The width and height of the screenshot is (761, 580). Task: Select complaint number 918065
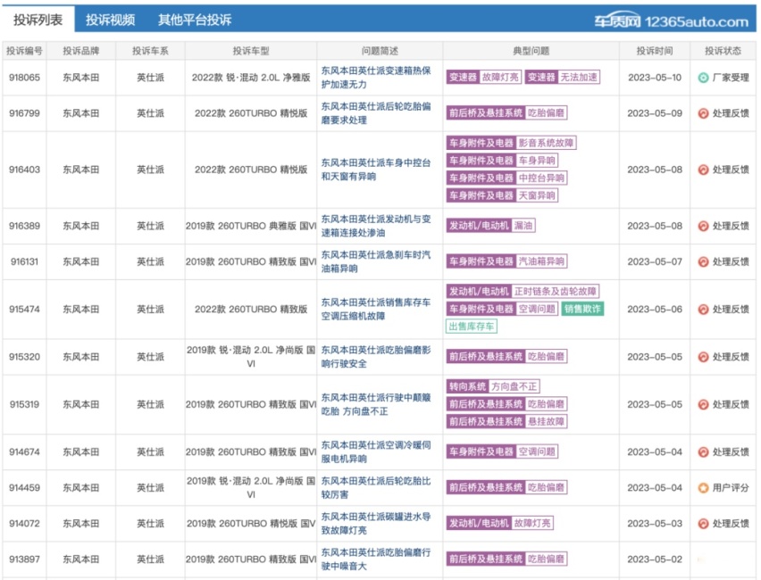point(24,78)
